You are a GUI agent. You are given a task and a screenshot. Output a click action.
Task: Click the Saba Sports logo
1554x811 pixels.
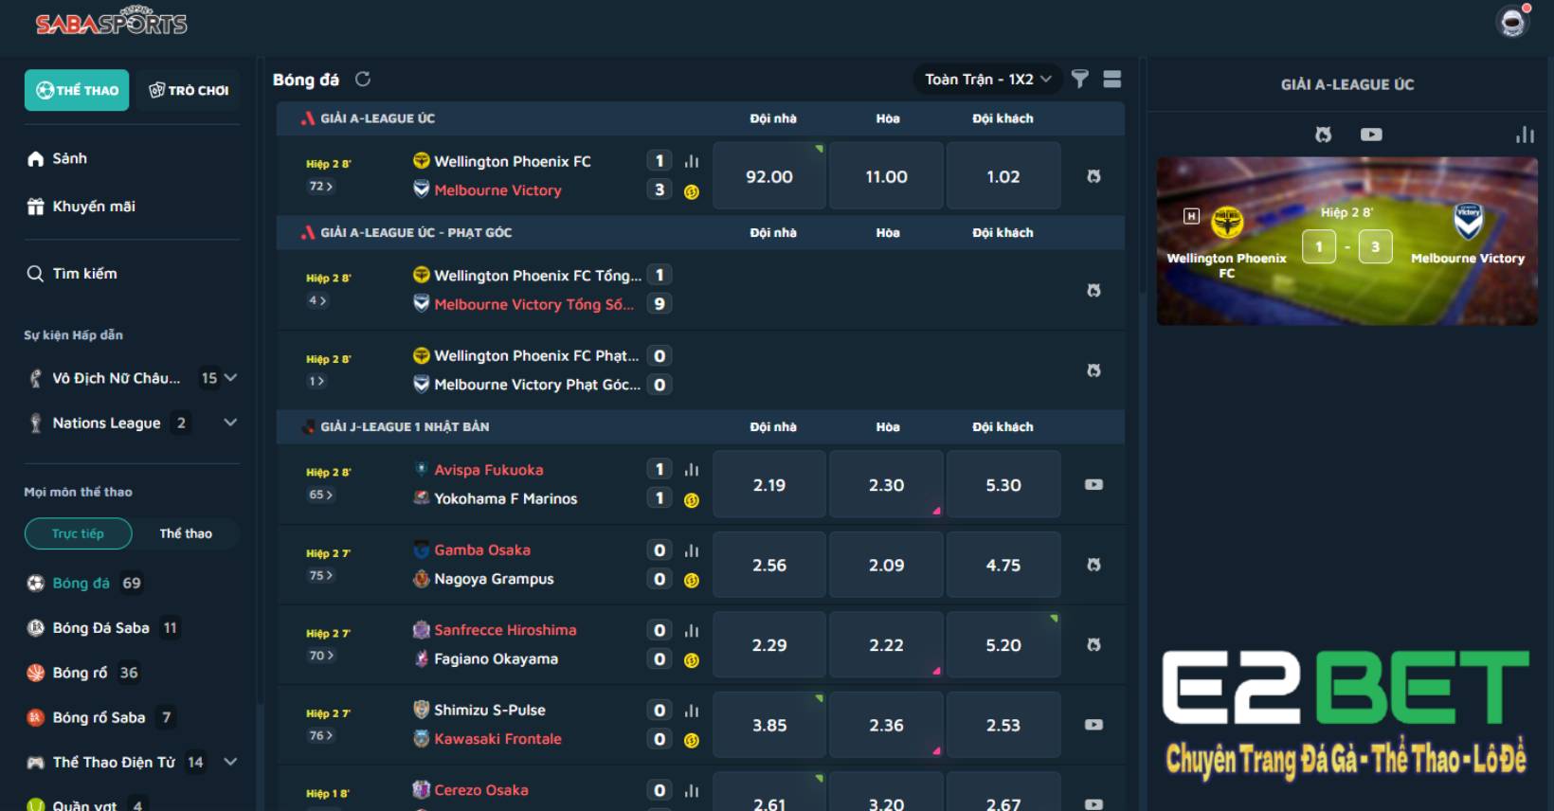pyautogui.click(x=111, y=21)
